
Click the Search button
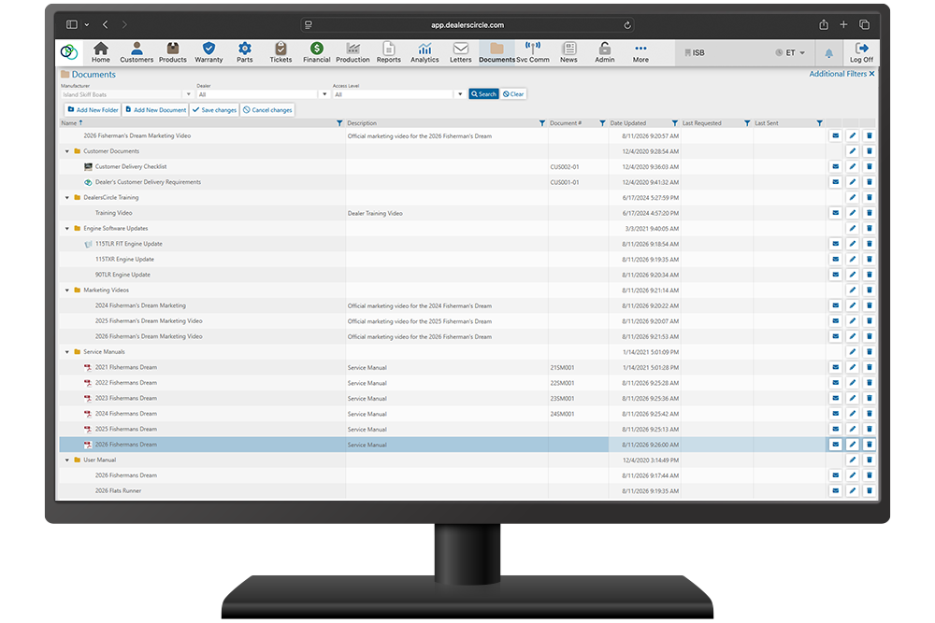click(483, 94)
